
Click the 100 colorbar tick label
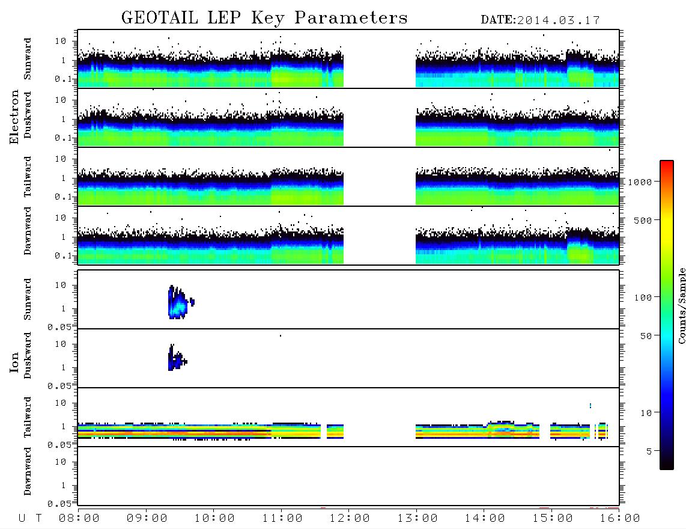[643, 298]
